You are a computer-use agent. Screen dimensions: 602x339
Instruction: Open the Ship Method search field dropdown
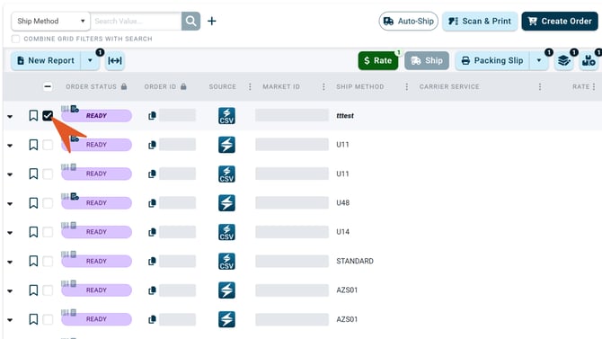[50, 21]
